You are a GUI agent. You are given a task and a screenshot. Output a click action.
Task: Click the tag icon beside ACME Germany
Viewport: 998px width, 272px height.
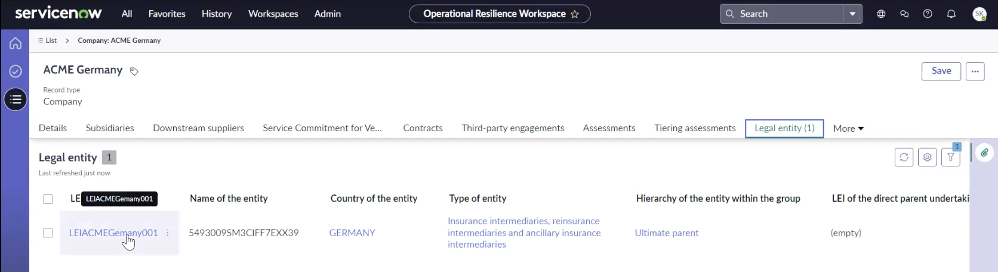(x=134, y=72)
